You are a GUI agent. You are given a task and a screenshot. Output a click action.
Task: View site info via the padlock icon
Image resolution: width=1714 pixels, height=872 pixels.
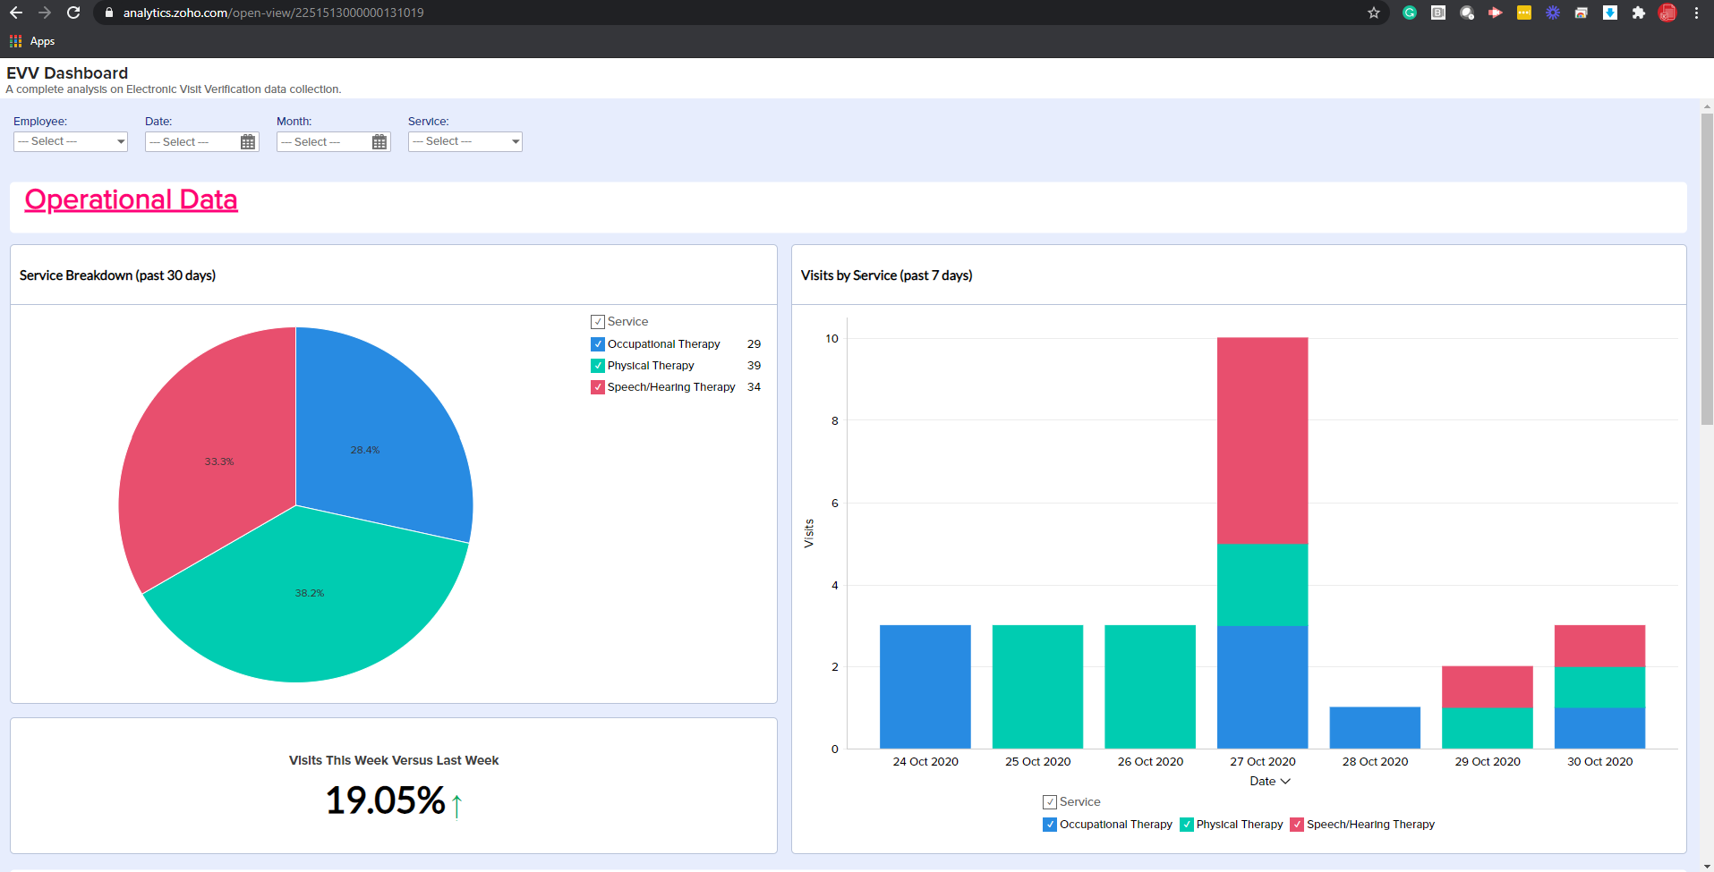click(109, 13)
